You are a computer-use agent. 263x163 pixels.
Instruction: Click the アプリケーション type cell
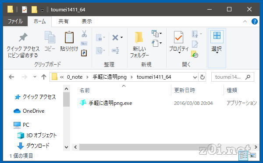click(242, 103)
